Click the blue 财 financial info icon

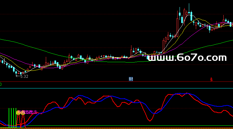(x=131, y=79)
